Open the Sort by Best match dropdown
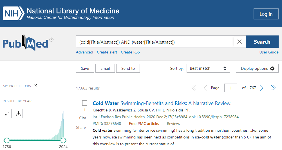 click(x=208, y=68)
